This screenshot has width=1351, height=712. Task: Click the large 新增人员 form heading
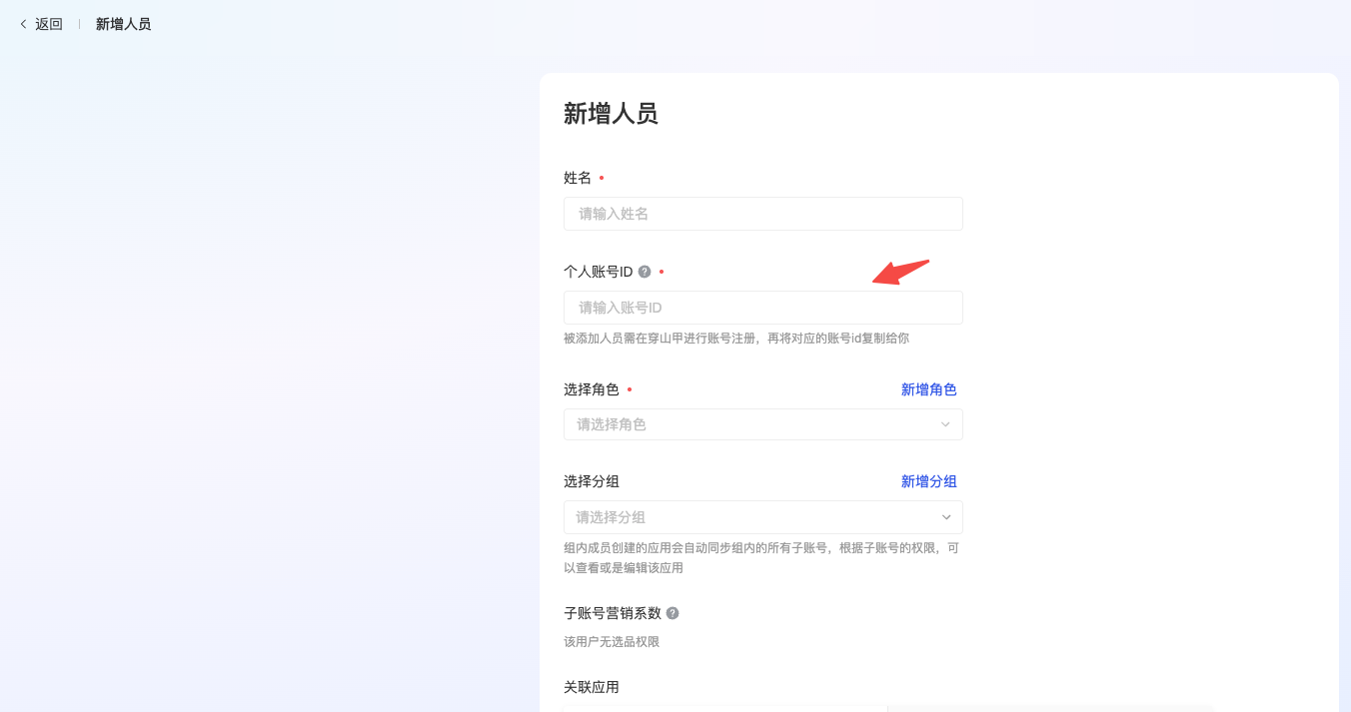pos(611,114)
